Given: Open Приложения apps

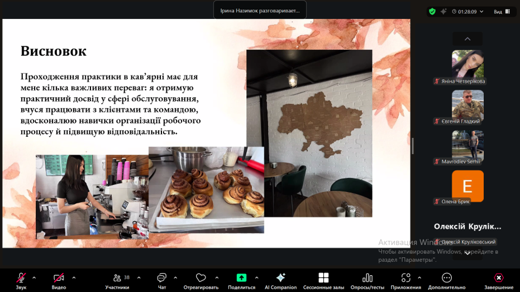Looking at the screenshot, I should (x=405, y=280).
